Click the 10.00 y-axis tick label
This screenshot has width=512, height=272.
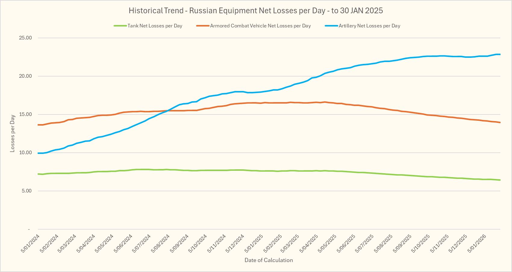tap(25, 153)
